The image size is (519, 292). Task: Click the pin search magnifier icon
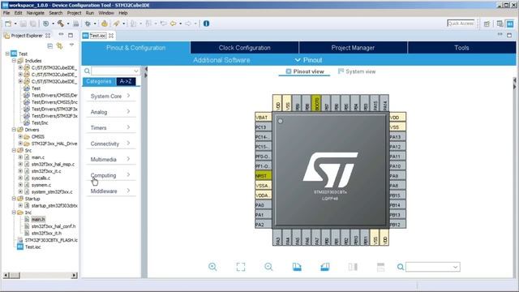point(400,267)
